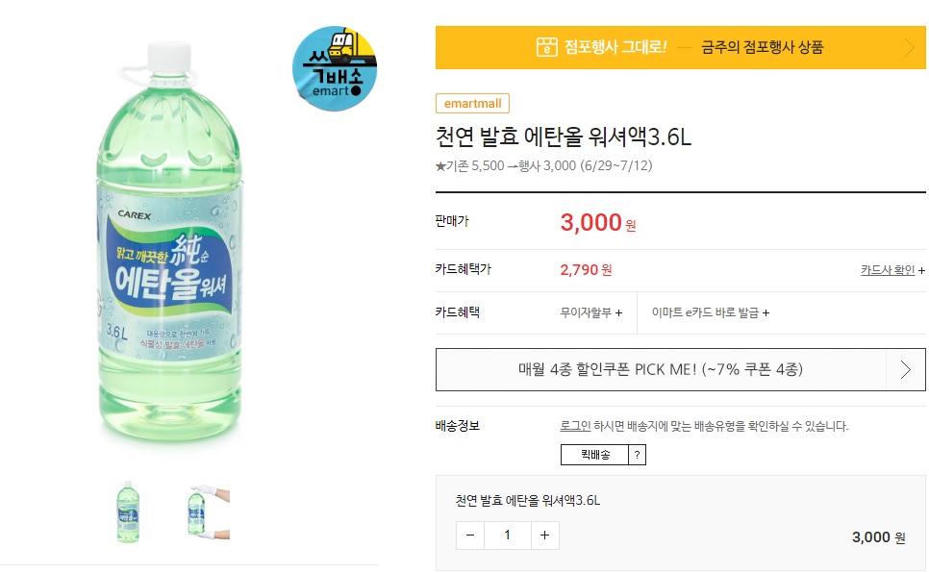Open the 매월 4종 할인쿠폰 PICK ME banner
The height and width of the screenshot is (573, 929).
point(661,370)
